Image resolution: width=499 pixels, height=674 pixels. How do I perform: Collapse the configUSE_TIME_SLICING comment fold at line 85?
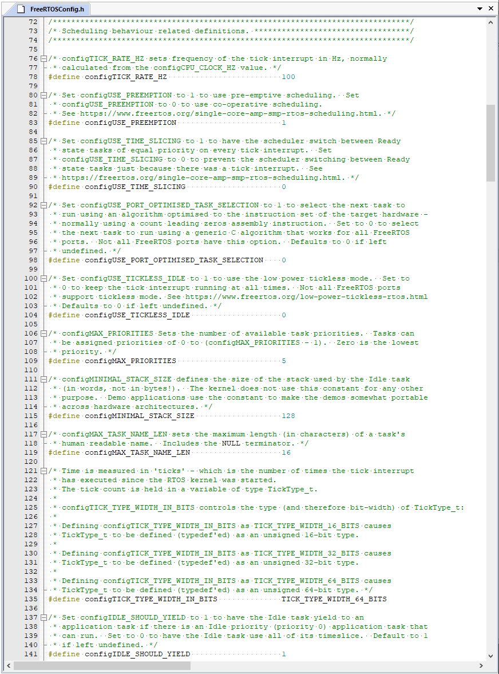click(x=44, y=141)
